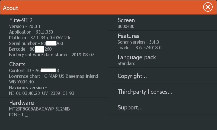Select the Screen resolution section
Viewport: 217px width, 130px height.
point(126,20)
